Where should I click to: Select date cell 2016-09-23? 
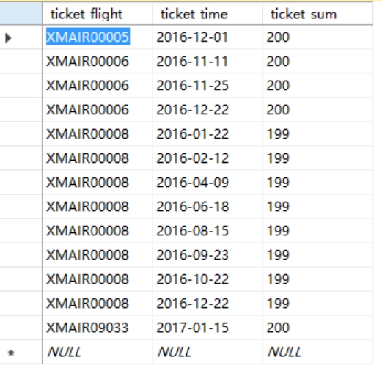[x=207, y=254]
